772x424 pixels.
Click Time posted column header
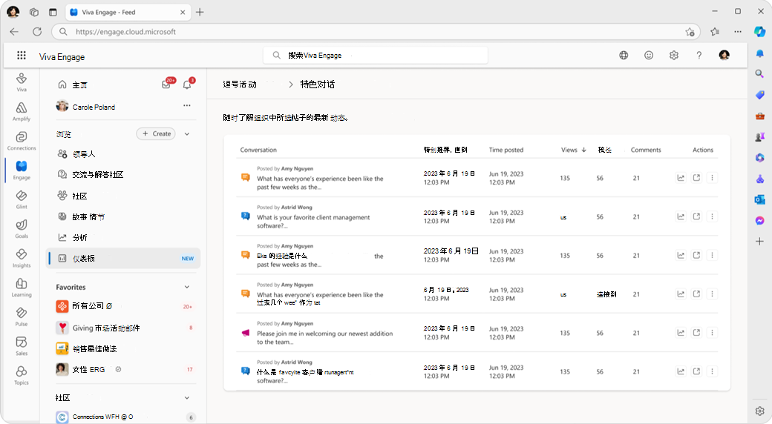point(506,150)
